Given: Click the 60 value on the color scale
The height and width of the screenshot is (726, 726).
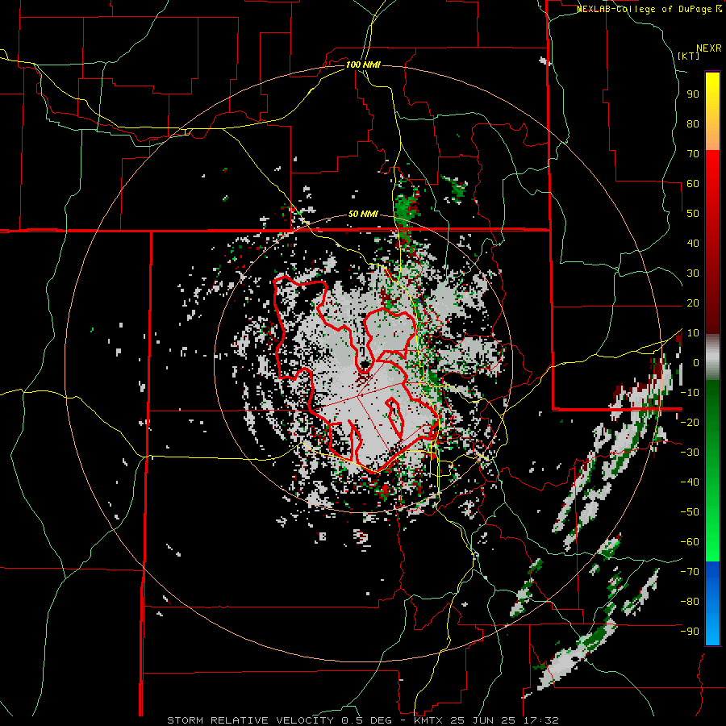Looking at the screenshot, I should pos(693,183).
